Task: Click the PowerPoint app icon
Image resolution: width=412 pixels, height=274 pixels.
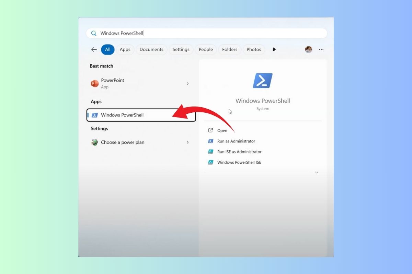Action: click(x=95, y=84)
